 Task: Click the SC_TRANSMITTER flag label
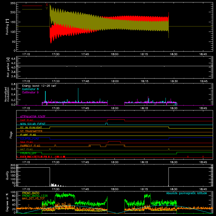click(31, 131)
